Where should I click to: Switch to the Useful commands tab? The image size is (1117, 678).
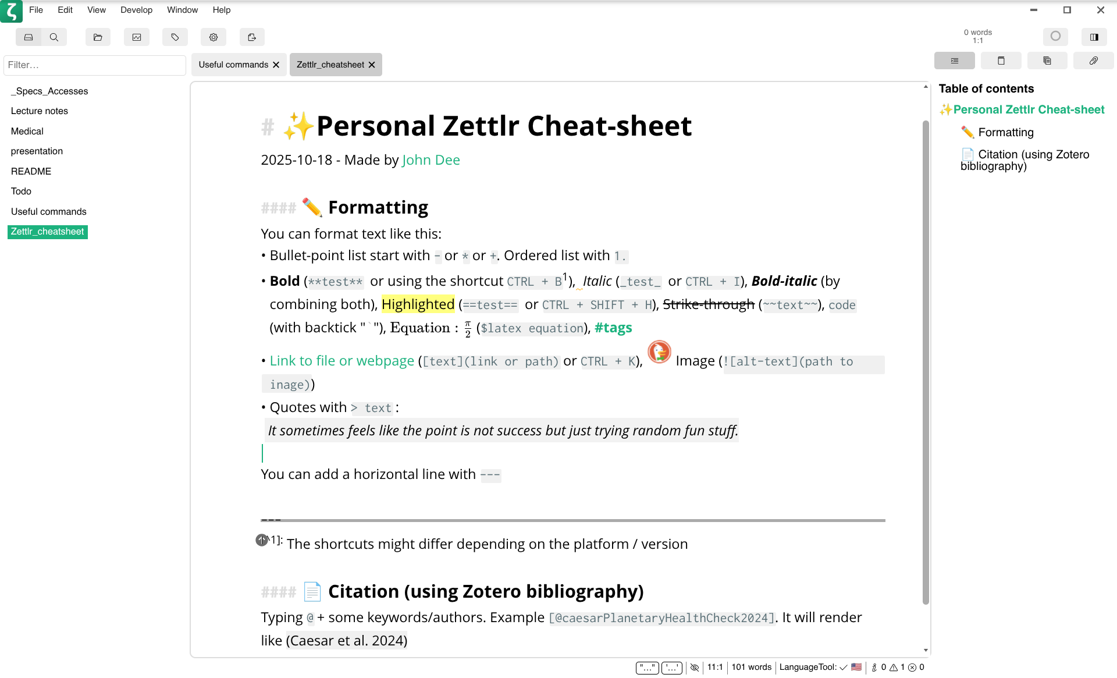[x=233, y=65]
